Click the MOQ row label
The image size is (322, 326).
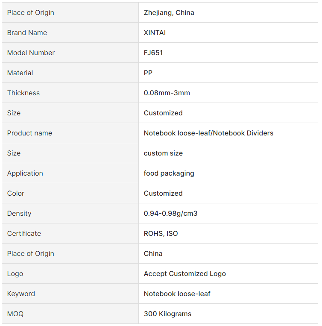(15, 314)
